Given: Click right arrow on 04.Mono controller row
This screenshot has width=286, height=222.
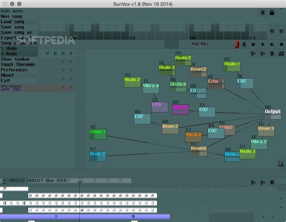Looking at the screenshot, I should click(x=71, y=87).
